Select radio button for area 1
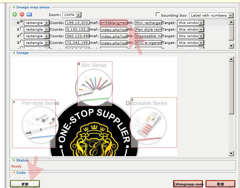 point(22,29)
